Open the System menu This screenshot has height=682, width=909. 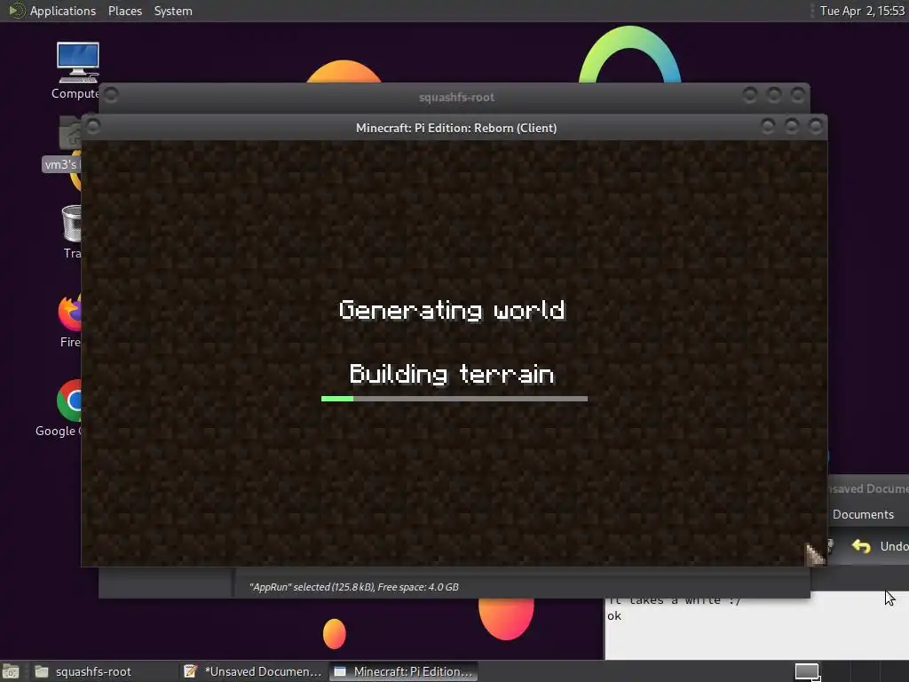173,11
